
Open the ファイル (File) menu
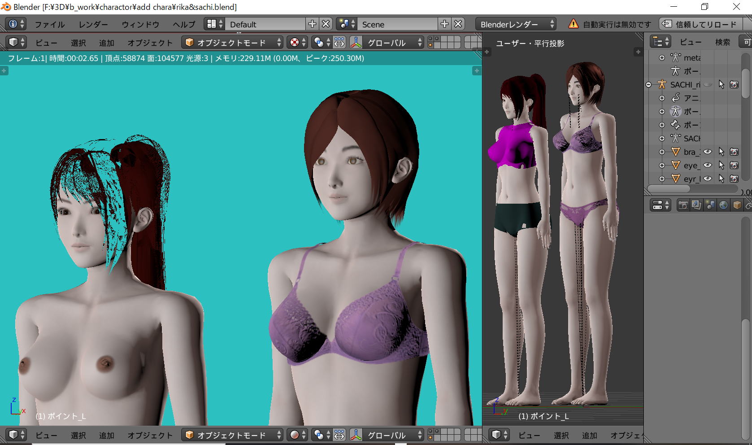coord(49,24)
